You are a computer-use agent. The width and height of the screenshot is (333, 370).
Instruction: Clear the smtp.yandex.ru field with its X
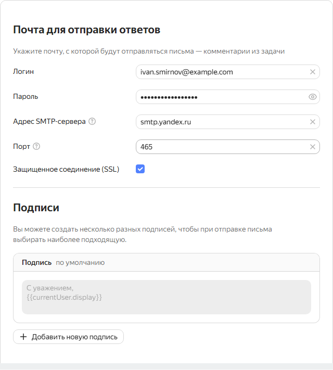point(313,122)
